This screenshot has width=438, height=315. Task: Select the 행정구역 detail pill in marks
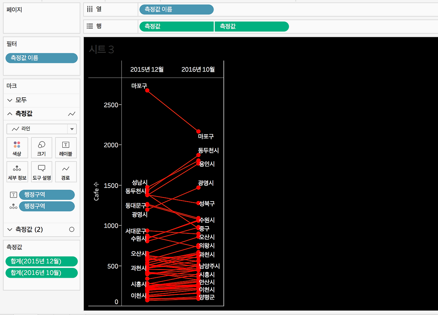coord(47,206)
